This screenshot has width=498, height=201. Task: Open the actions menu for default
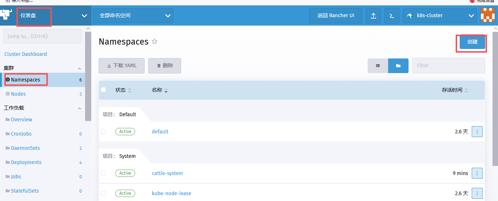pyautogui.click(x=477, y=132)
